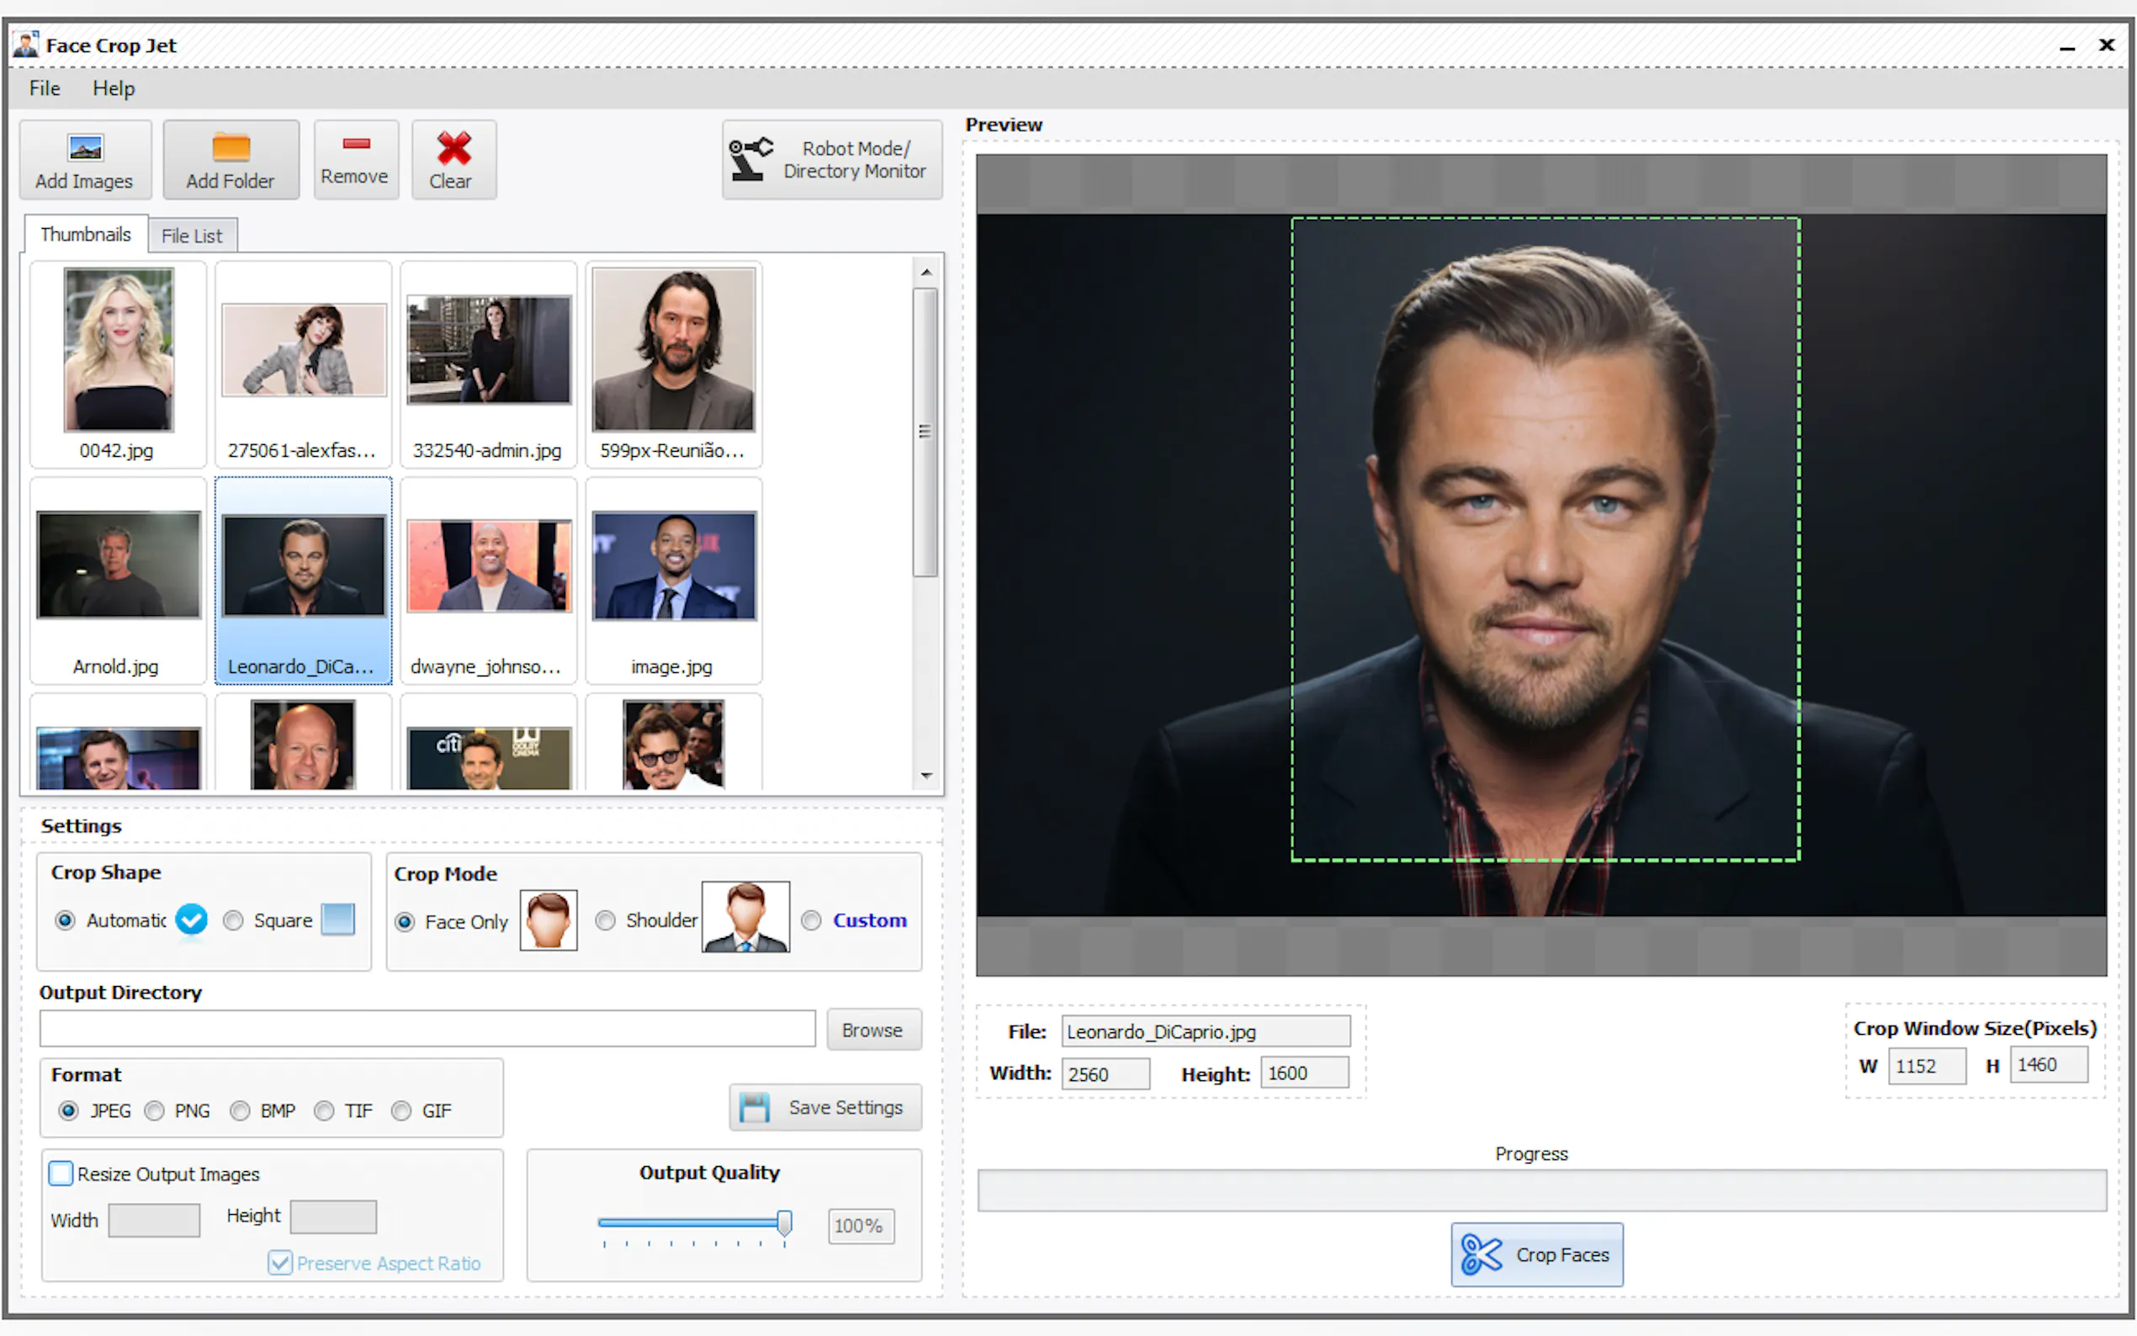This screenshot has height=1336, width=2137.
Task: Select the 332540-admin.jpg thumbnail
Action: [489, 364]
